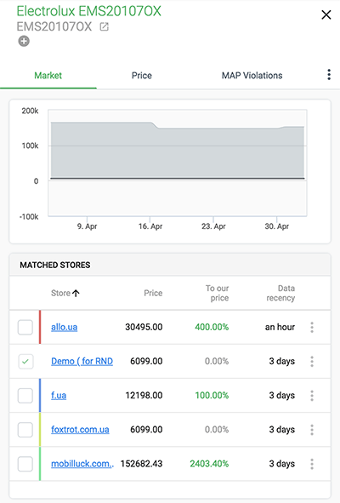Click the 100.00% price difference
This screenshot has width=340, height=503.
click(x=212, y=395)
